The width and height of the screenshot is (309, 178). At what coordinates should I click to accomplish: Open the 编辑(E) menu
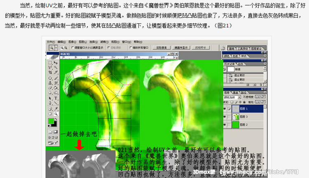tap(62, 42)
